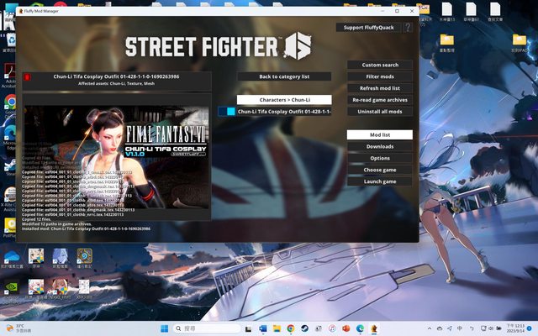The width and height of the screenshot is (538, 336).
Task: Click the question mark help icon
Action: point(408,27)
